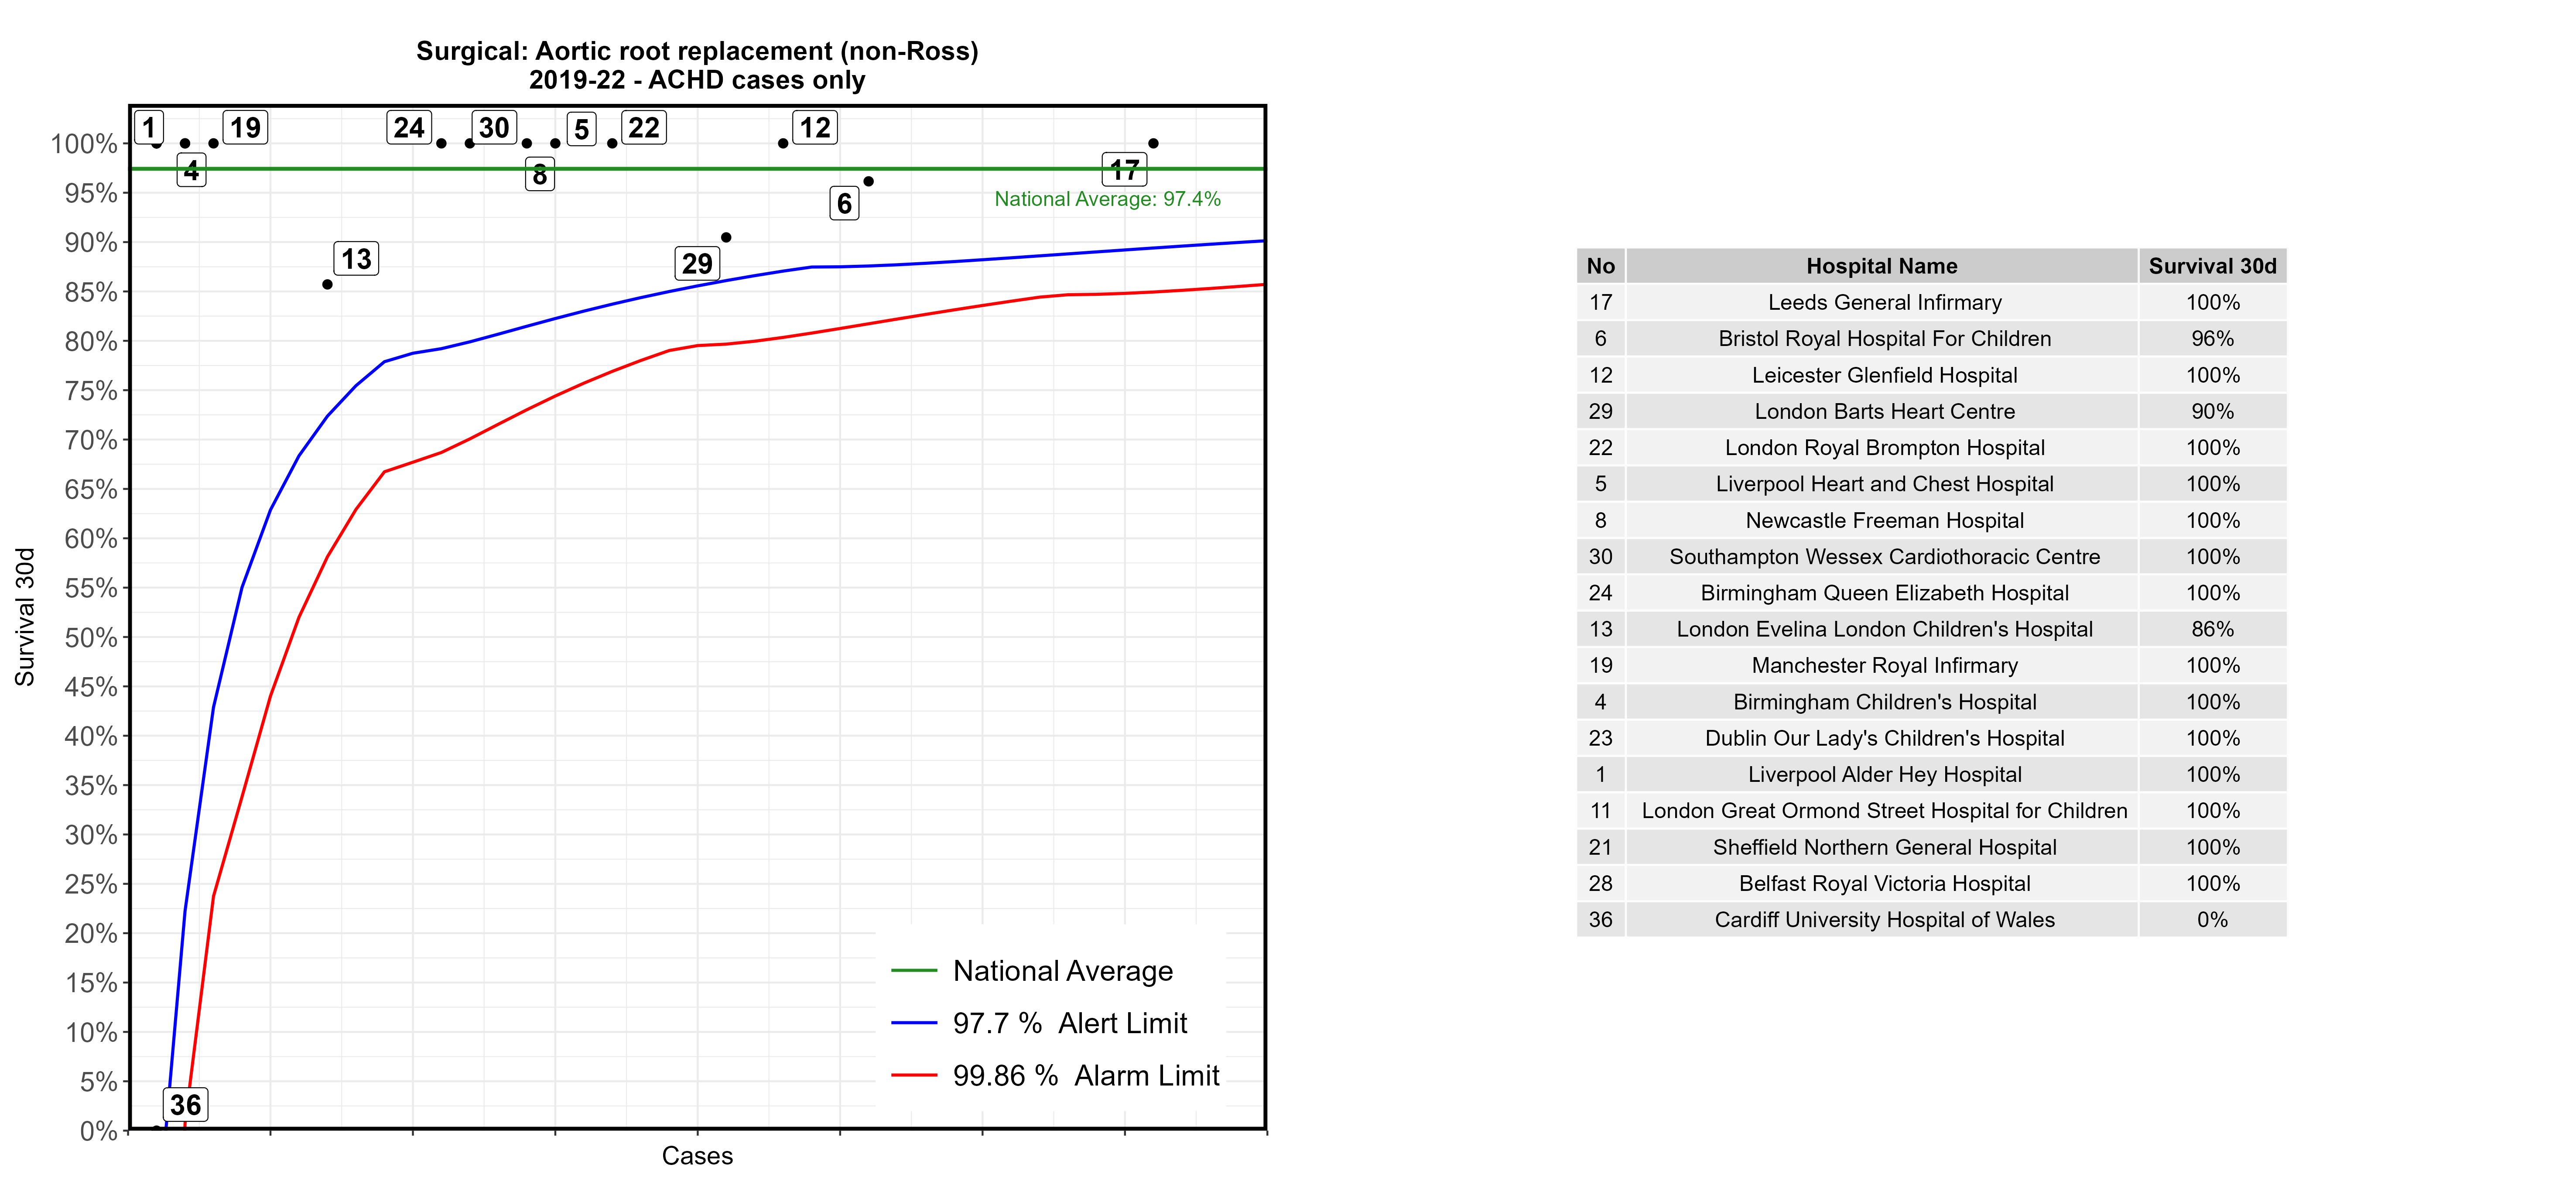This screenshot has height=1185, width=2576.
Task: Click the data point label 13
Action: tap(355, 259)
